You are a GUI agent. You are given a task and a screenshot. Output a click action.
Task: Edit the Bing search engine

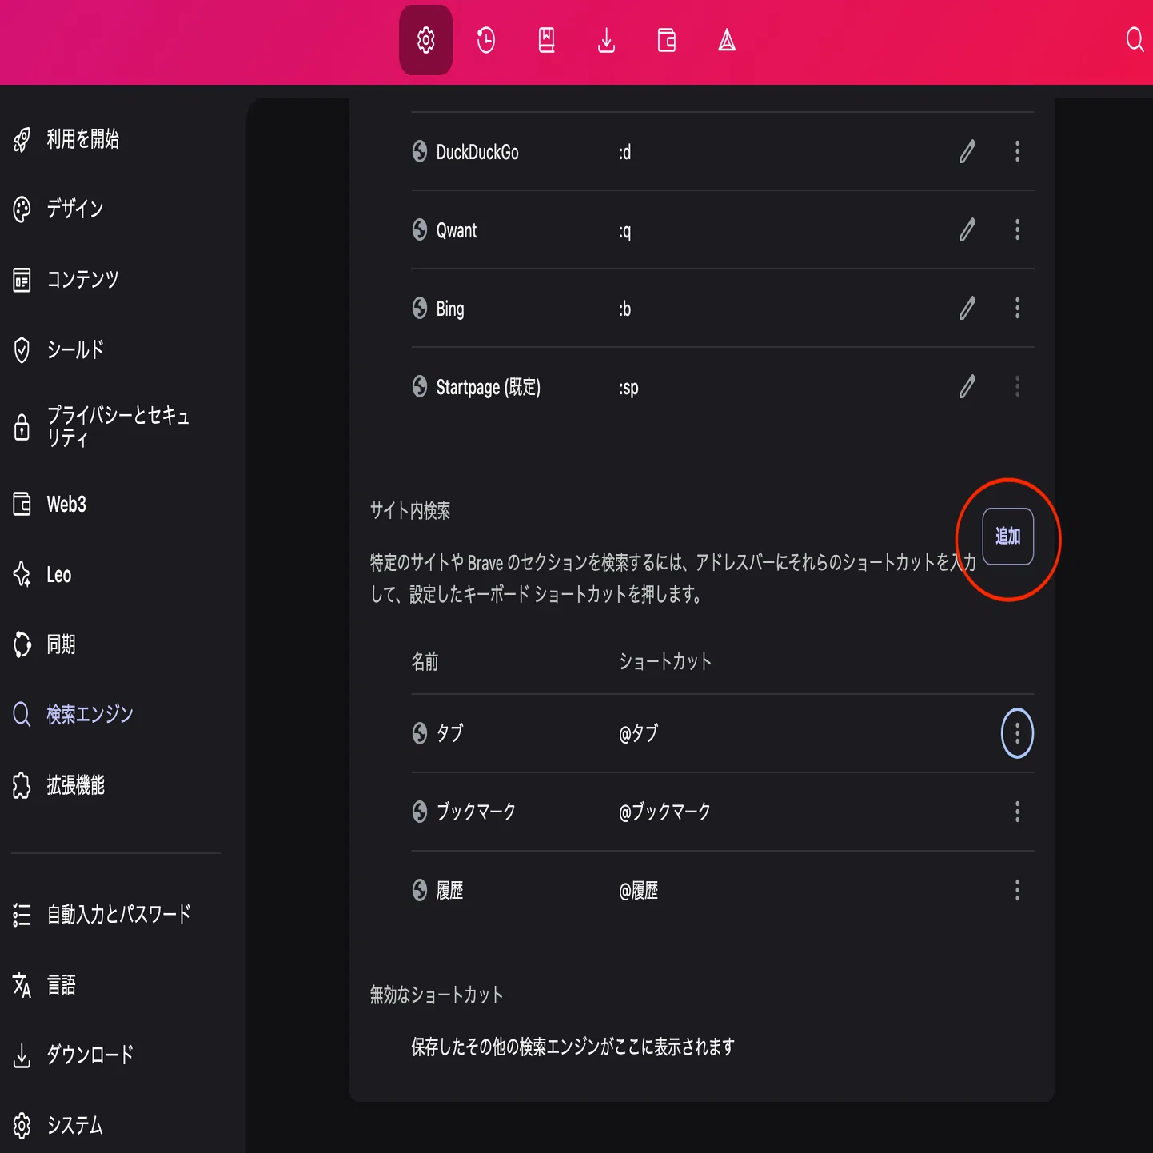point(967,309)
